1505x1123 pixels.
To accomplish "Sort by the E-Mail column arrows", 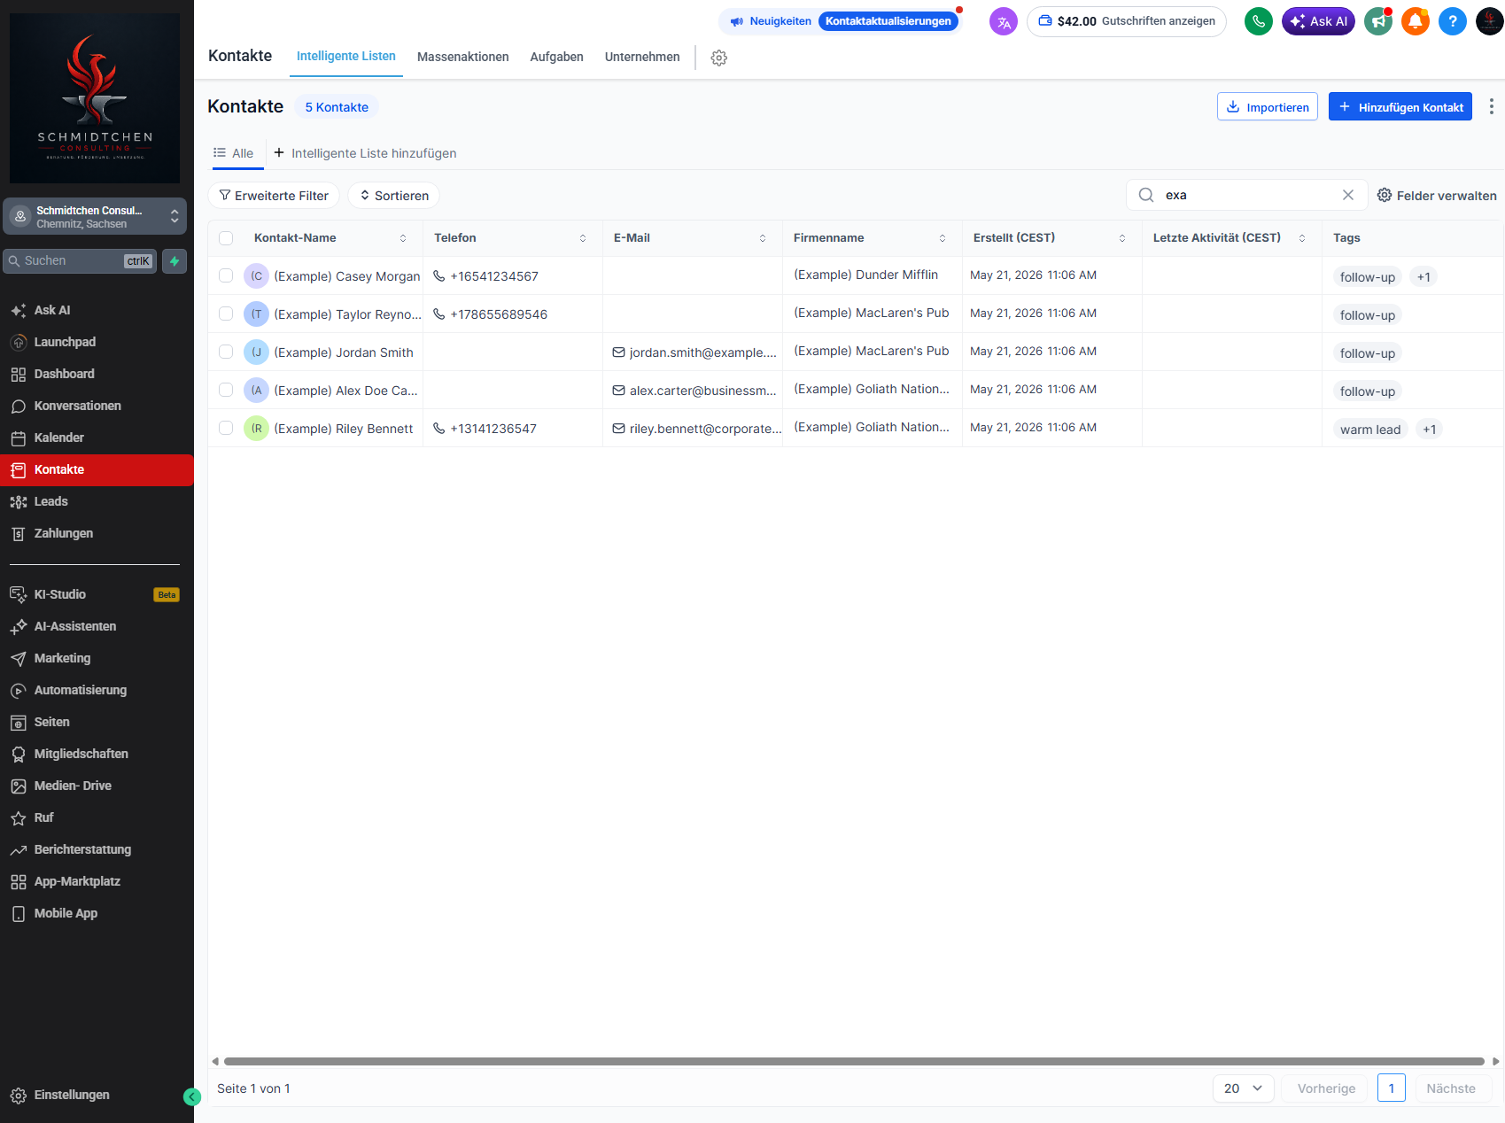I will (x=763, y=238).
